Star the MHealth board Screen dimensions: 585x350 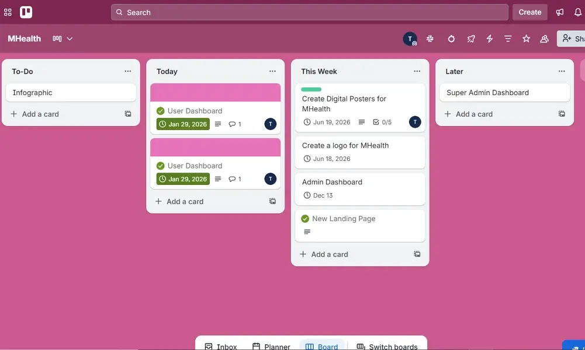(526, 38)
